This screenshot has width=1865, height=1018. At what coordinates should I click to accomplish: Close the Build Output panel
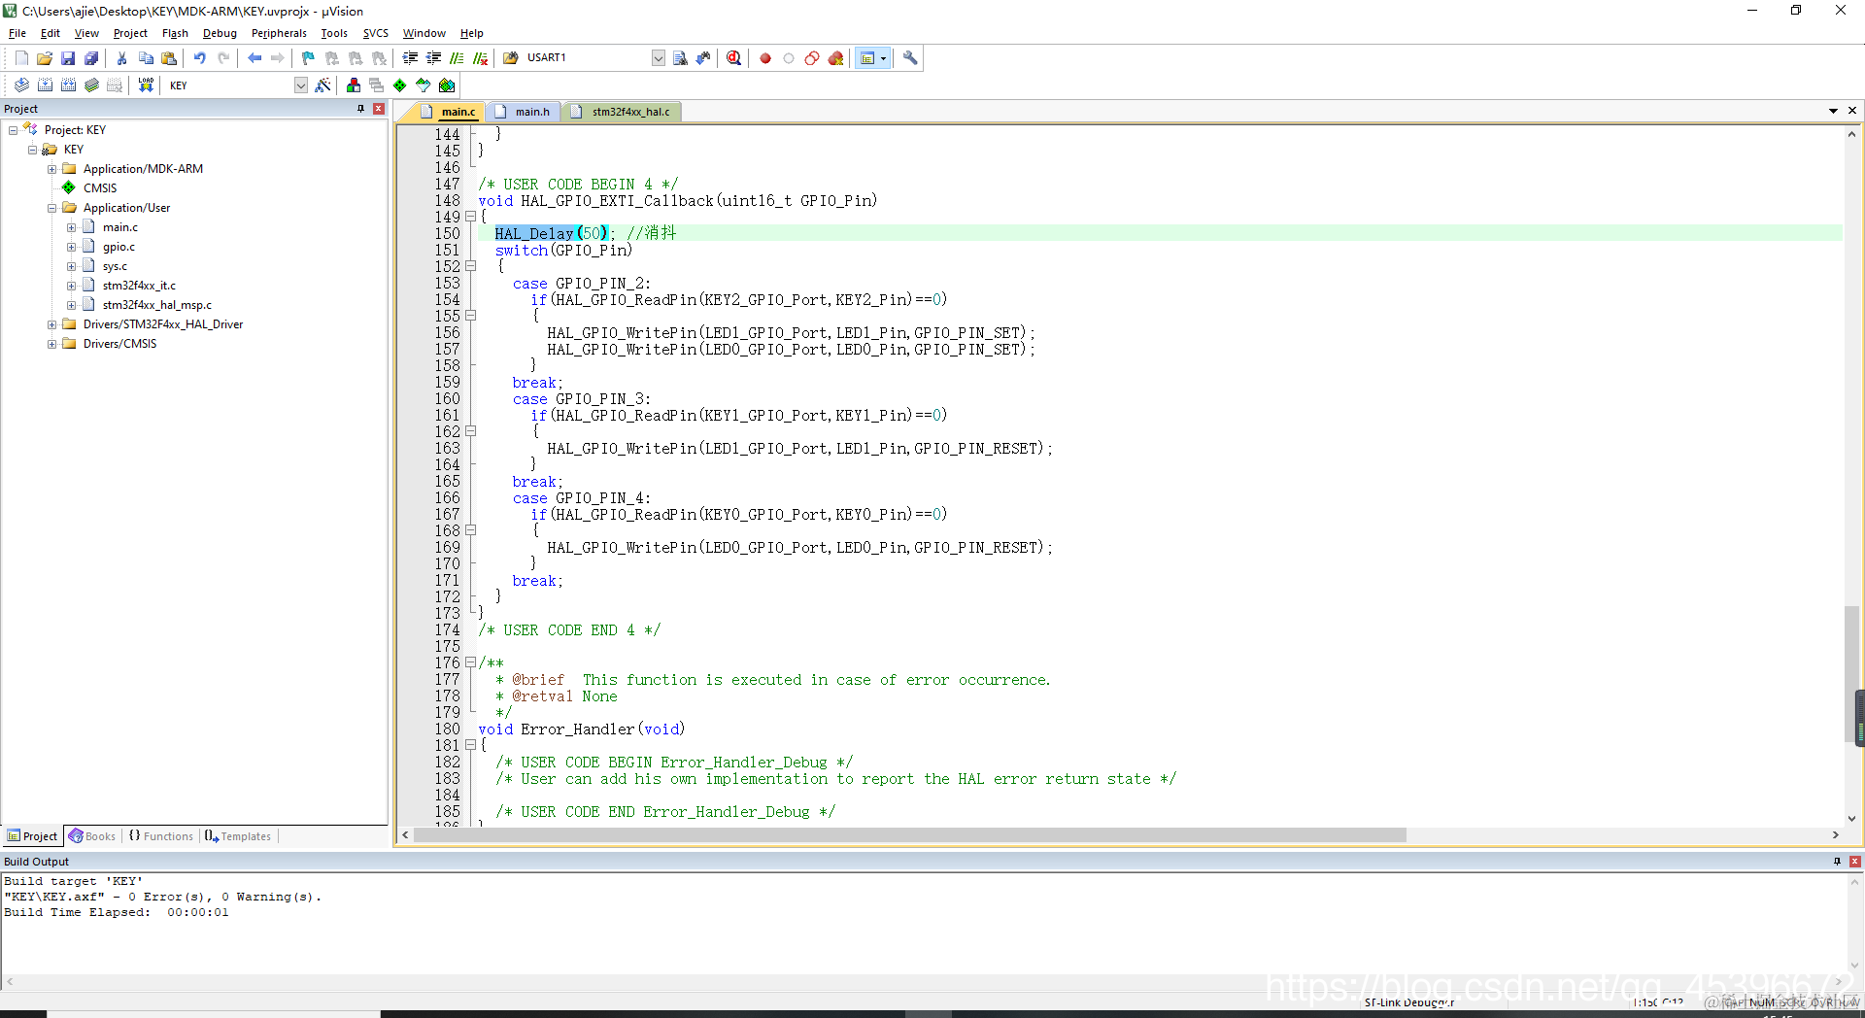(1854, 862)
